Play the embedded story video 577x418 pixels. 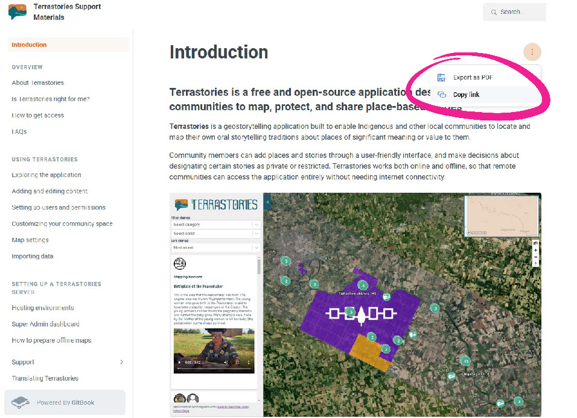[x=179, y=363]
